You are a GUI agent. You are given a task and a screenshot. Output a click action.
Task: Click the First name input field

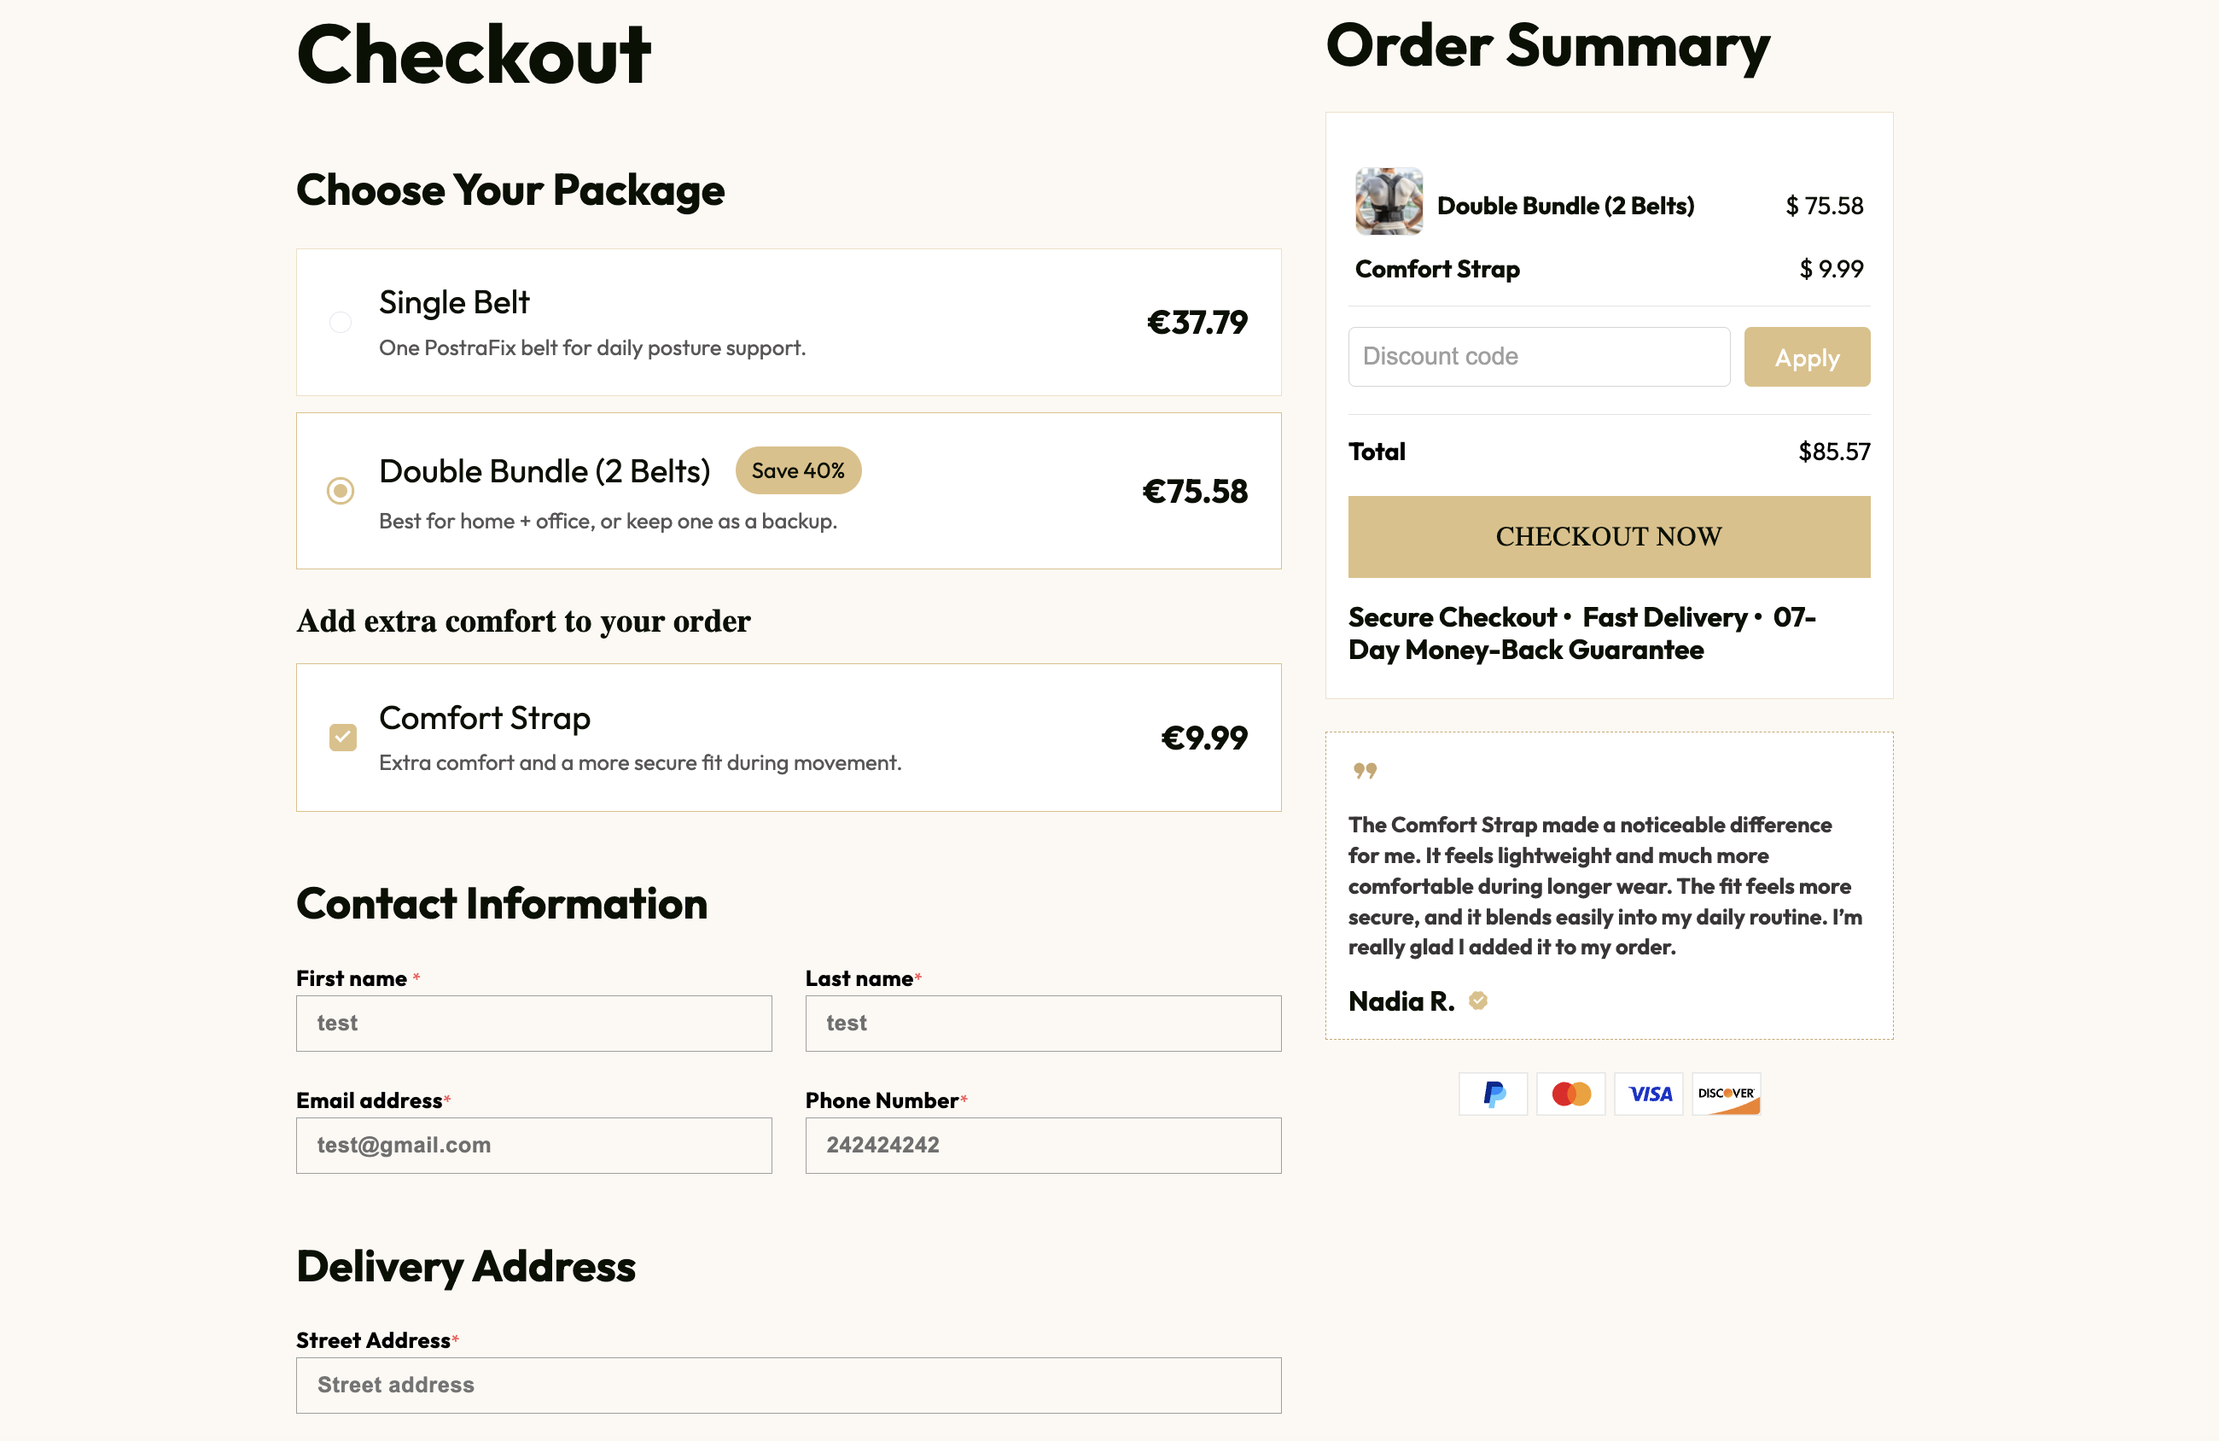pyautogui.click(x=533, y=1024)
